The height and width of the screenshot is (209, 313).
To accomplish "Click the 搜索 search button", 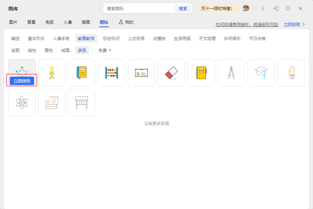I will tap(183, 9).
